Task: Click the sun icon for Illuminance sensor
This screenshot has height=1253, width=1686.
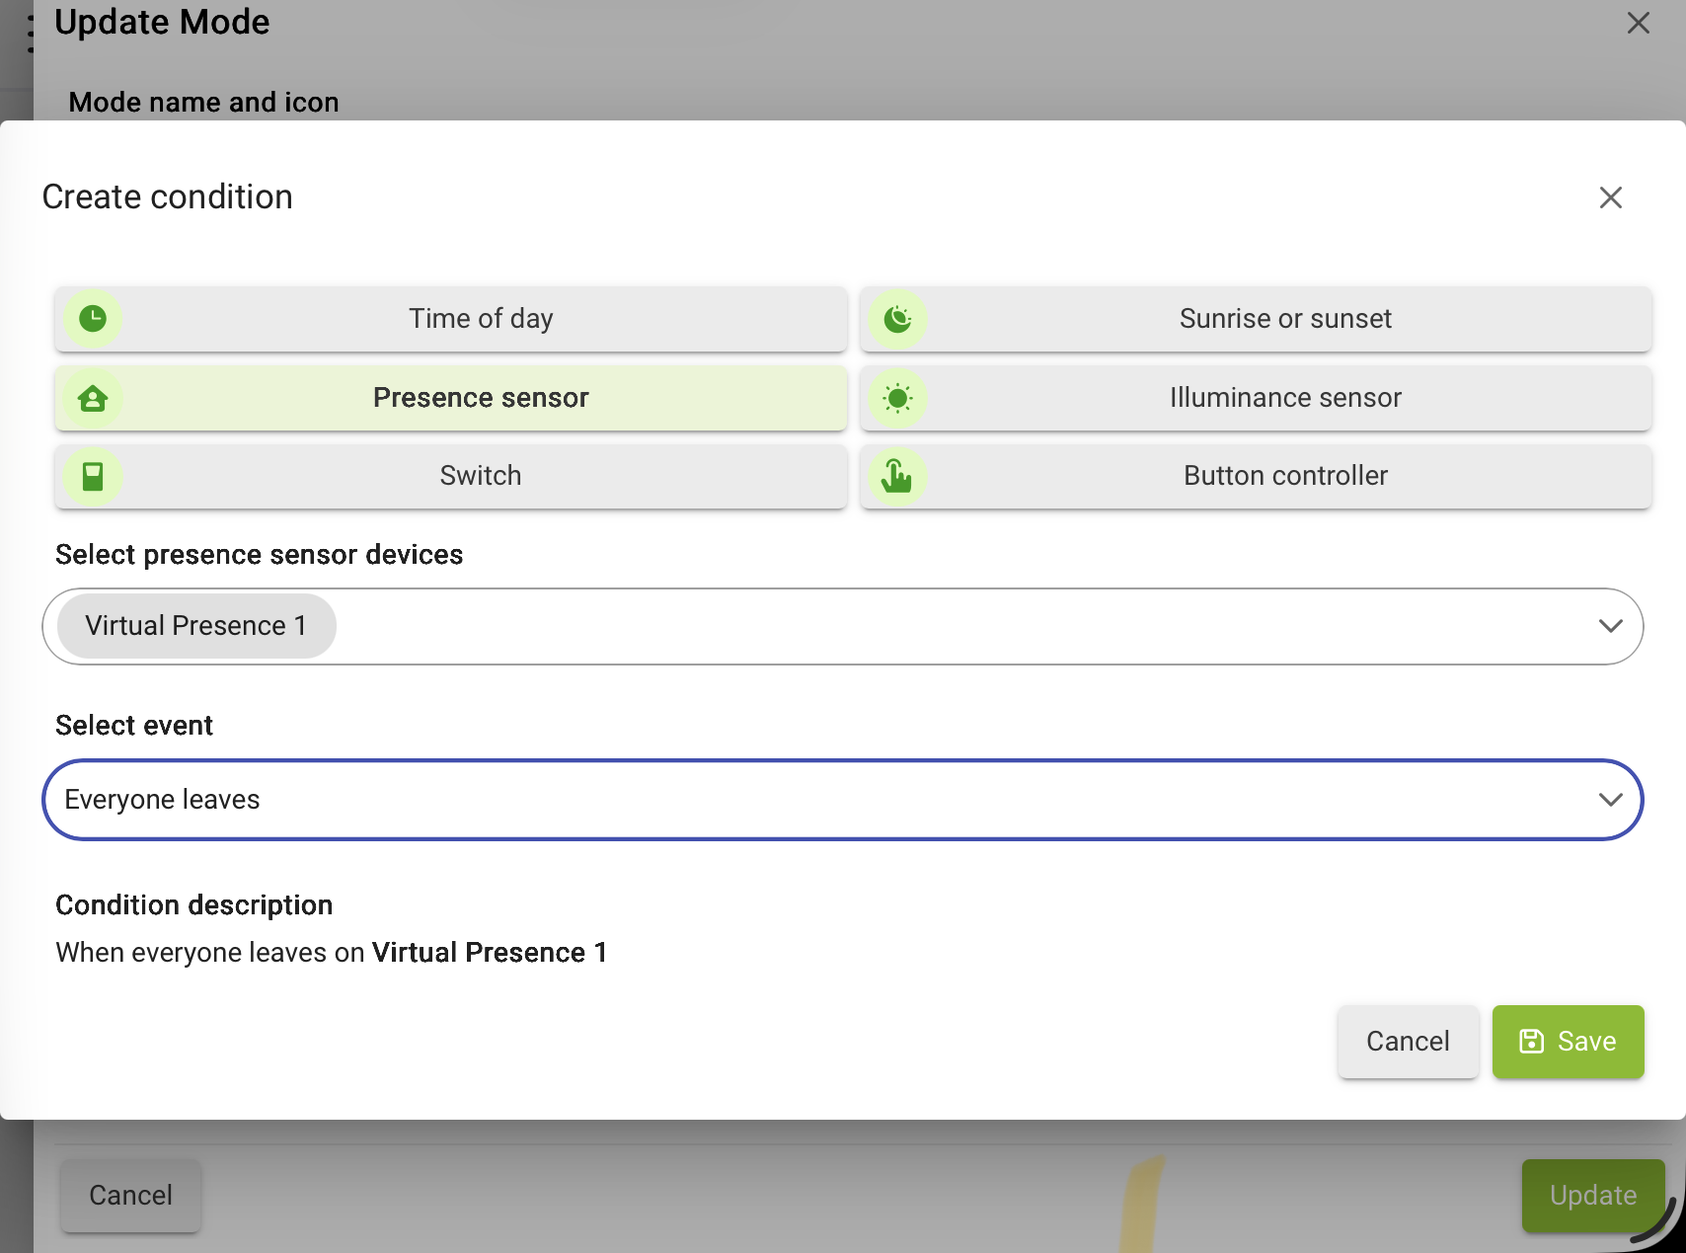Action: point(898,398)
